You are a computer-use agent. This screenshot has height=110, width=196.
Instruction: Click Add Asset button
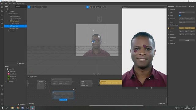(21, 104)
